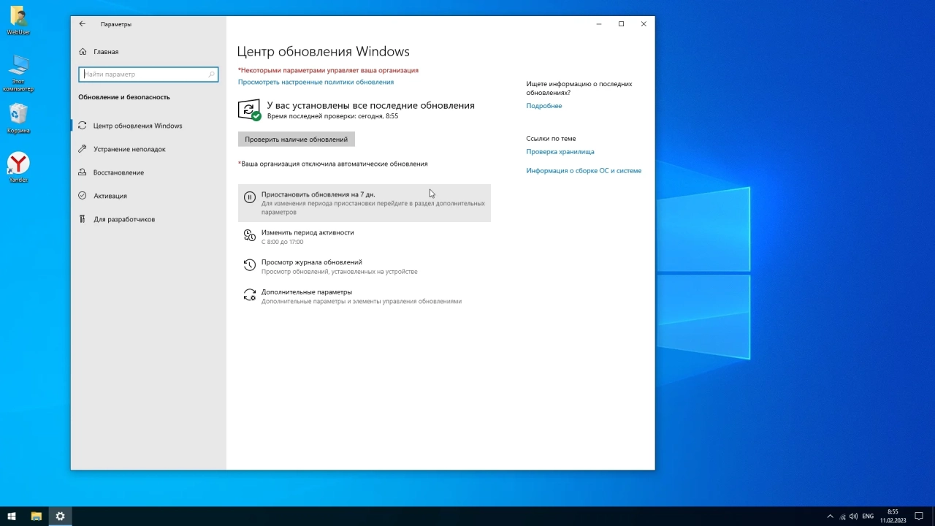This screenshot has width=935, height=526.
Task: Open Активация checkmark icon
Action: tap(83, 196)
